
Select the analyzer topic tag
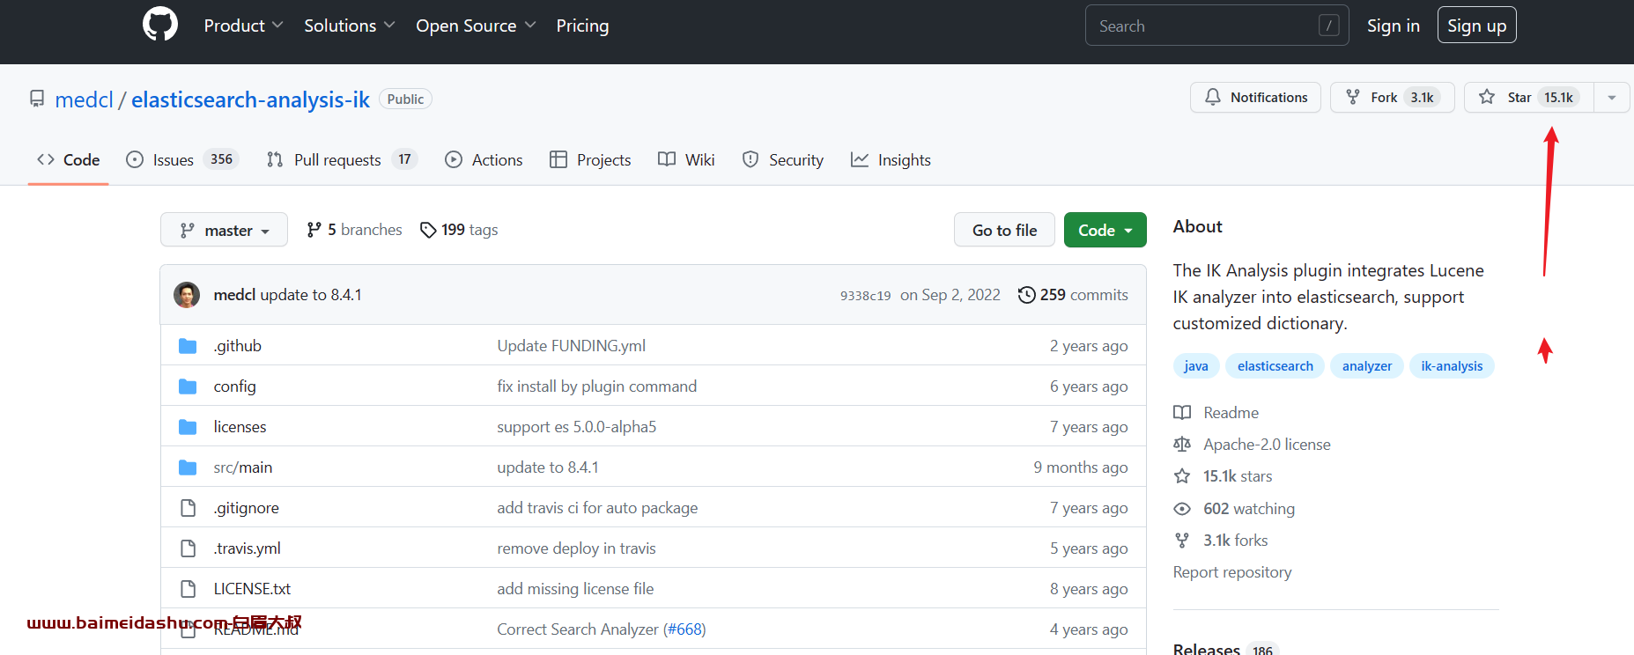point(1367,366)
